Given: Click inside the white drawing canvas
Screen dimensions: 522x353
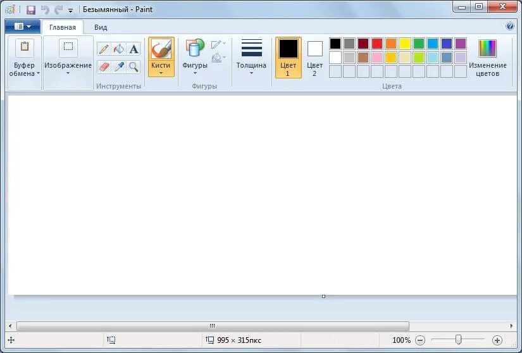Looking at the screenshot, I should point(263,195).
